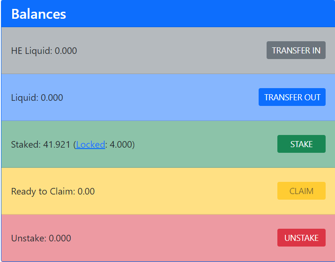Viewport: 335px width, 262px height.
Task: Select the HE Liquid 0.000 value
Action: click(66, 51)
